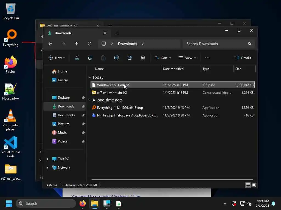Click the search magnifier icon in Explorer
This screenshot has width=281, height=210.
249,44
